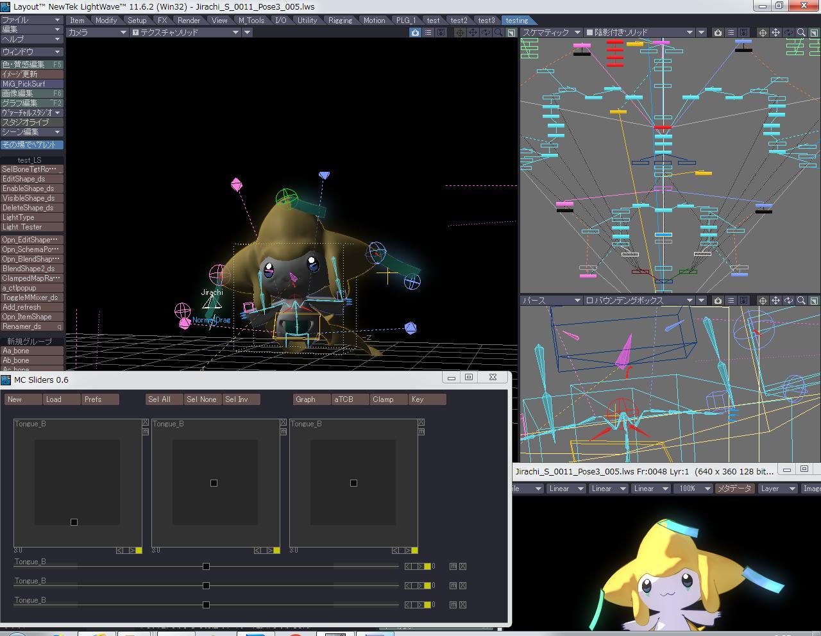
Task: Click the camera icon in the camera viewport header
Action: pos(415,32)
